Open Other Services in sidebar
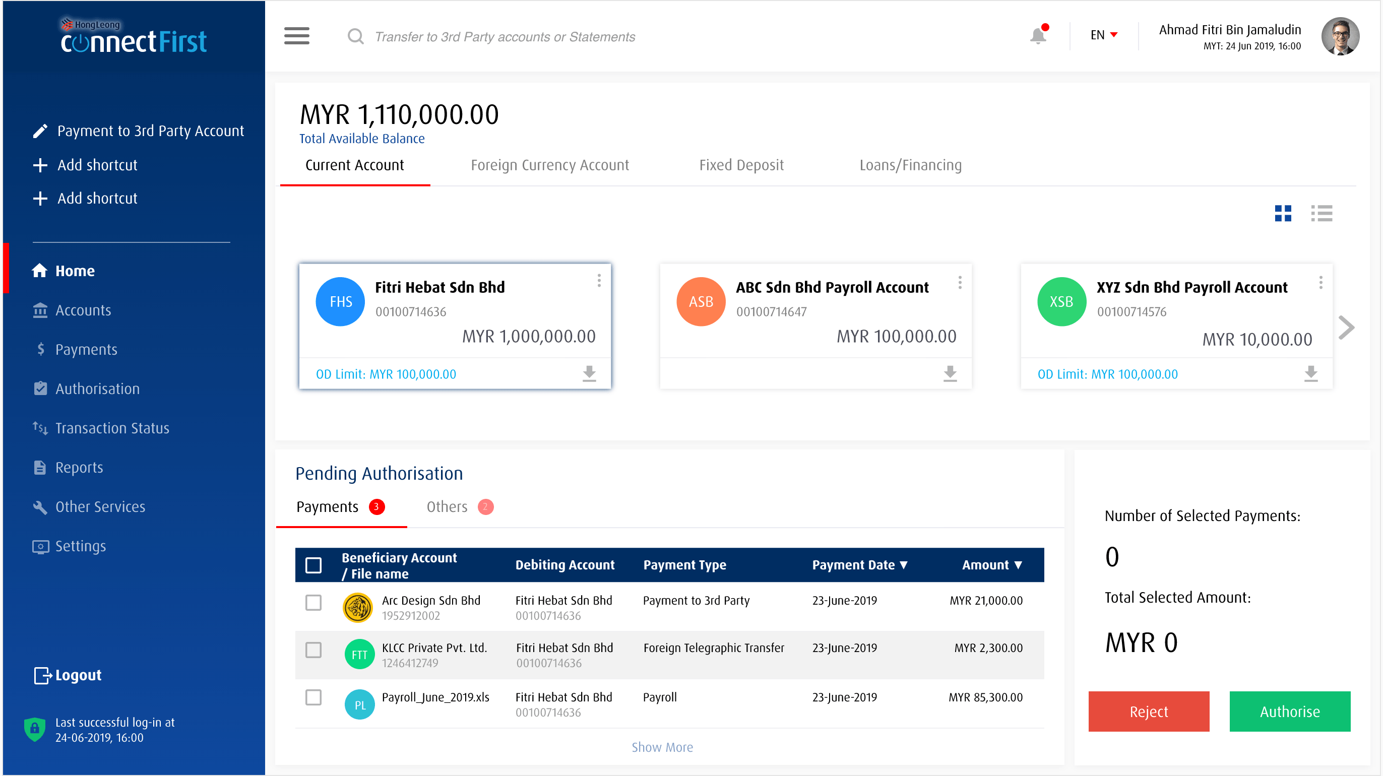This screenshot has height=776, width=1383. point(89,506)
